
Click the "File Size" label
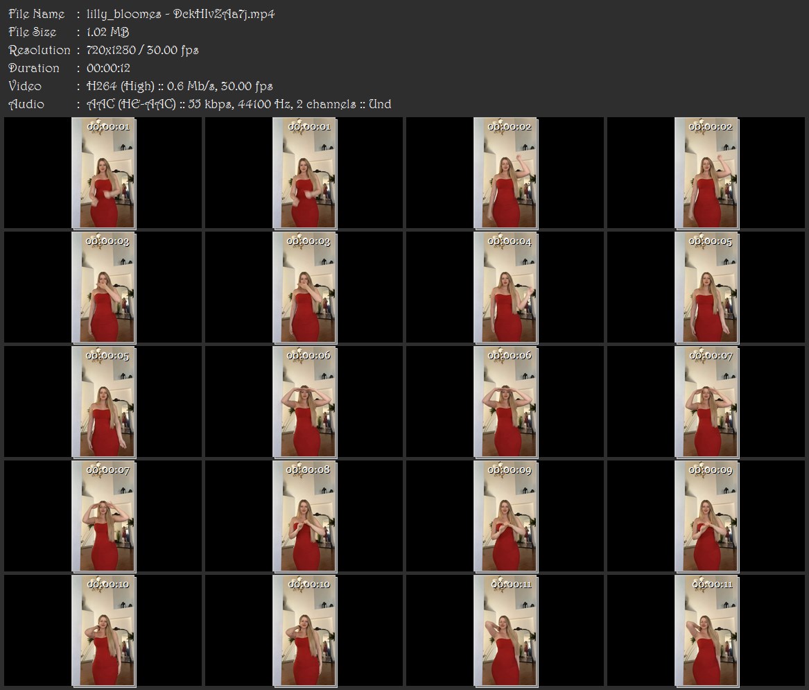[x=33, y=32]
